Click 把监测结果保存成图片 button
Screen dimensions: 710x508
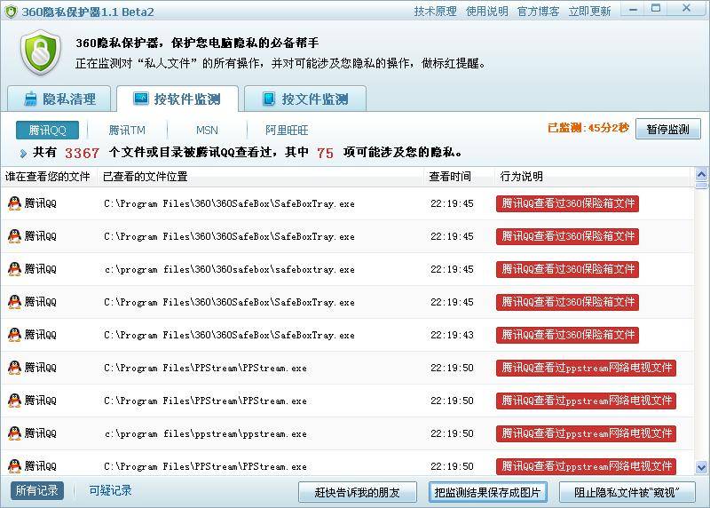(487, 492)
